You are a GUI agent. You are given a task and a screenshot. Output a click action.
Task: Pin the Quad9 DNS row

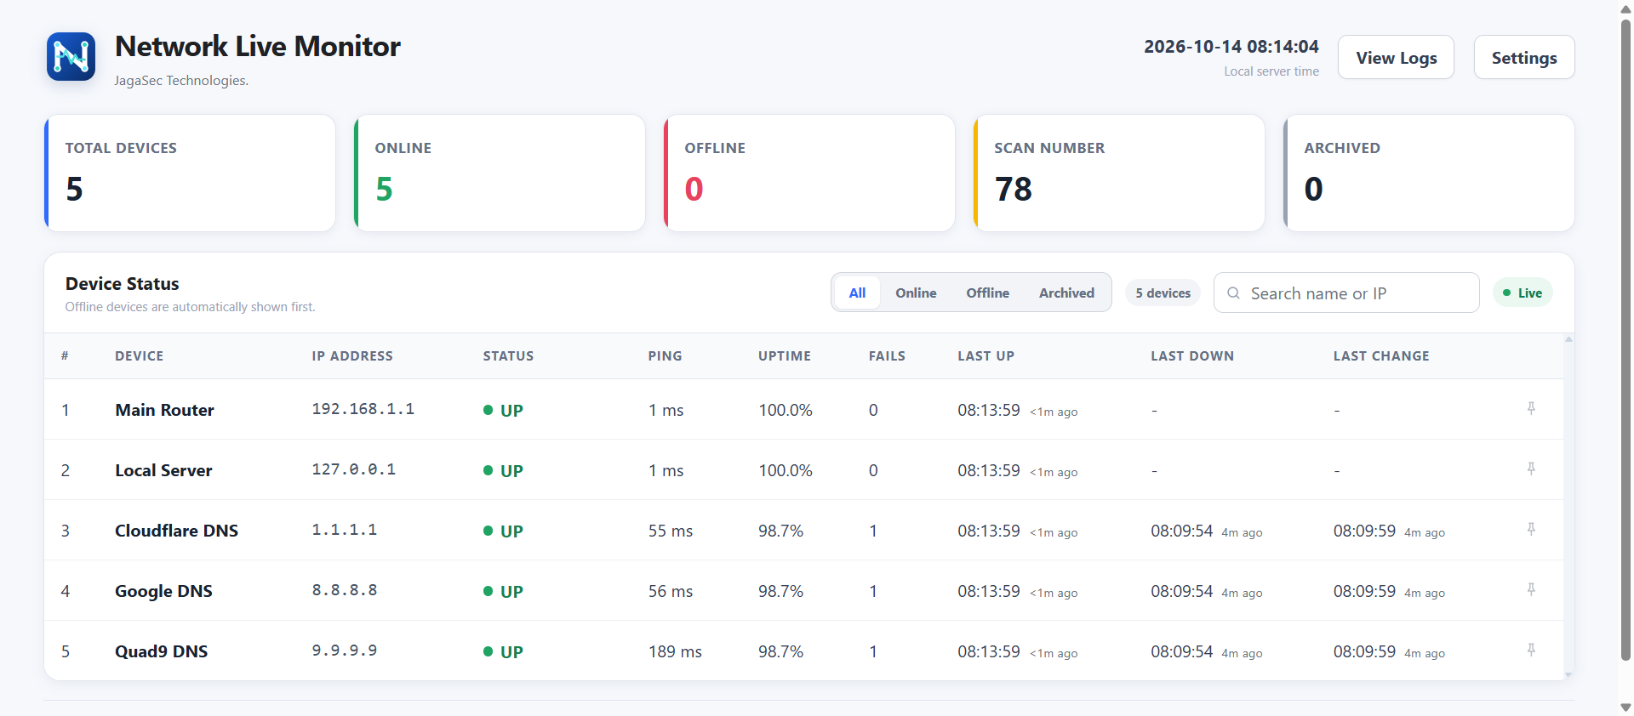click(1531, 651)
